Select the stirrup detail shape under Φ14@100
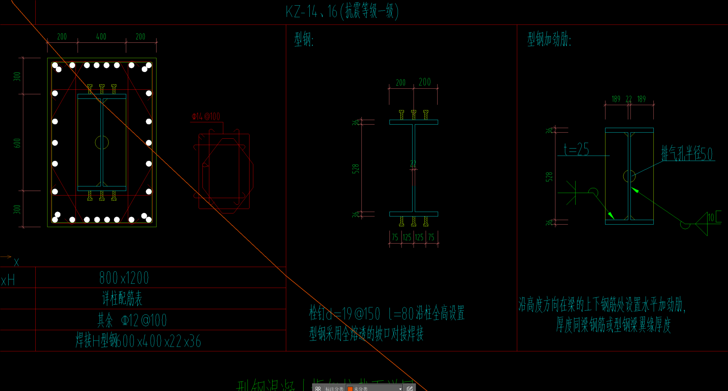The height and width of the screenshot is (391, 728). pos(224,171)
